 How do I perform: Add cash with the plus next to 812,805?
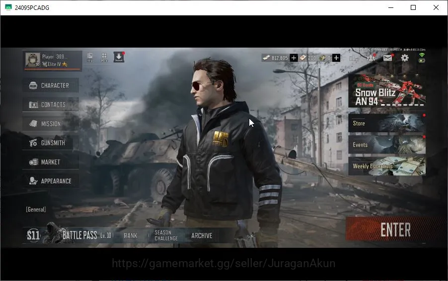pos(294,58)
